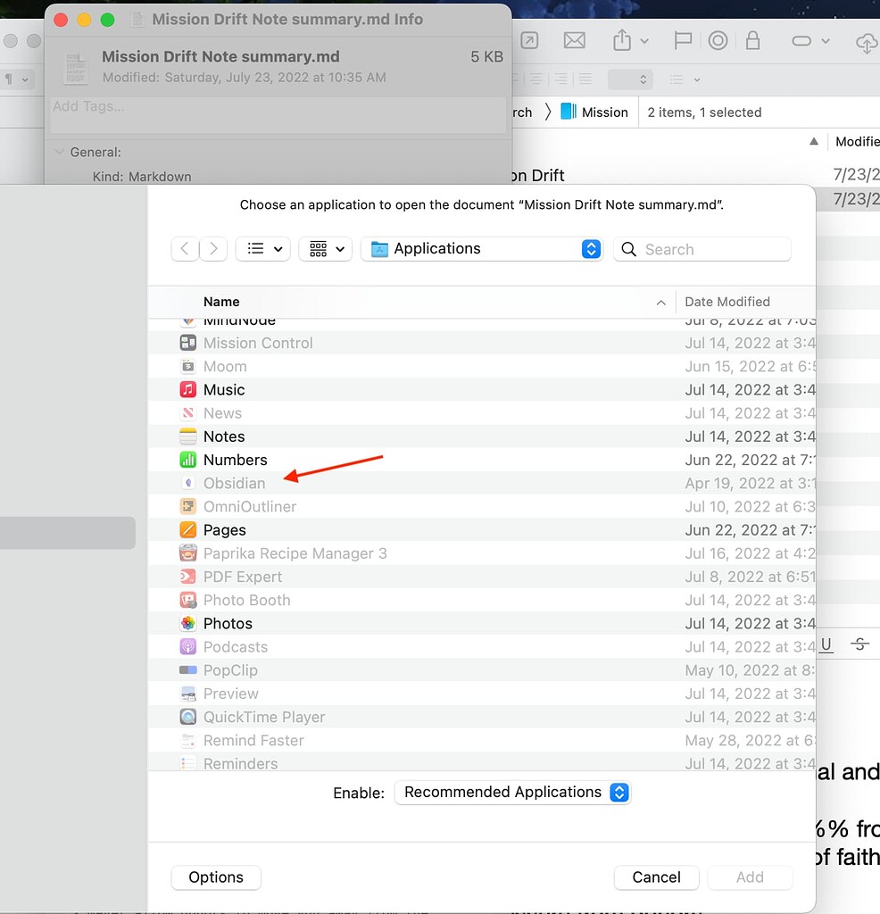Click the open-in-new-window arrow icon
880x914 pixels.
tap(528, 40)
